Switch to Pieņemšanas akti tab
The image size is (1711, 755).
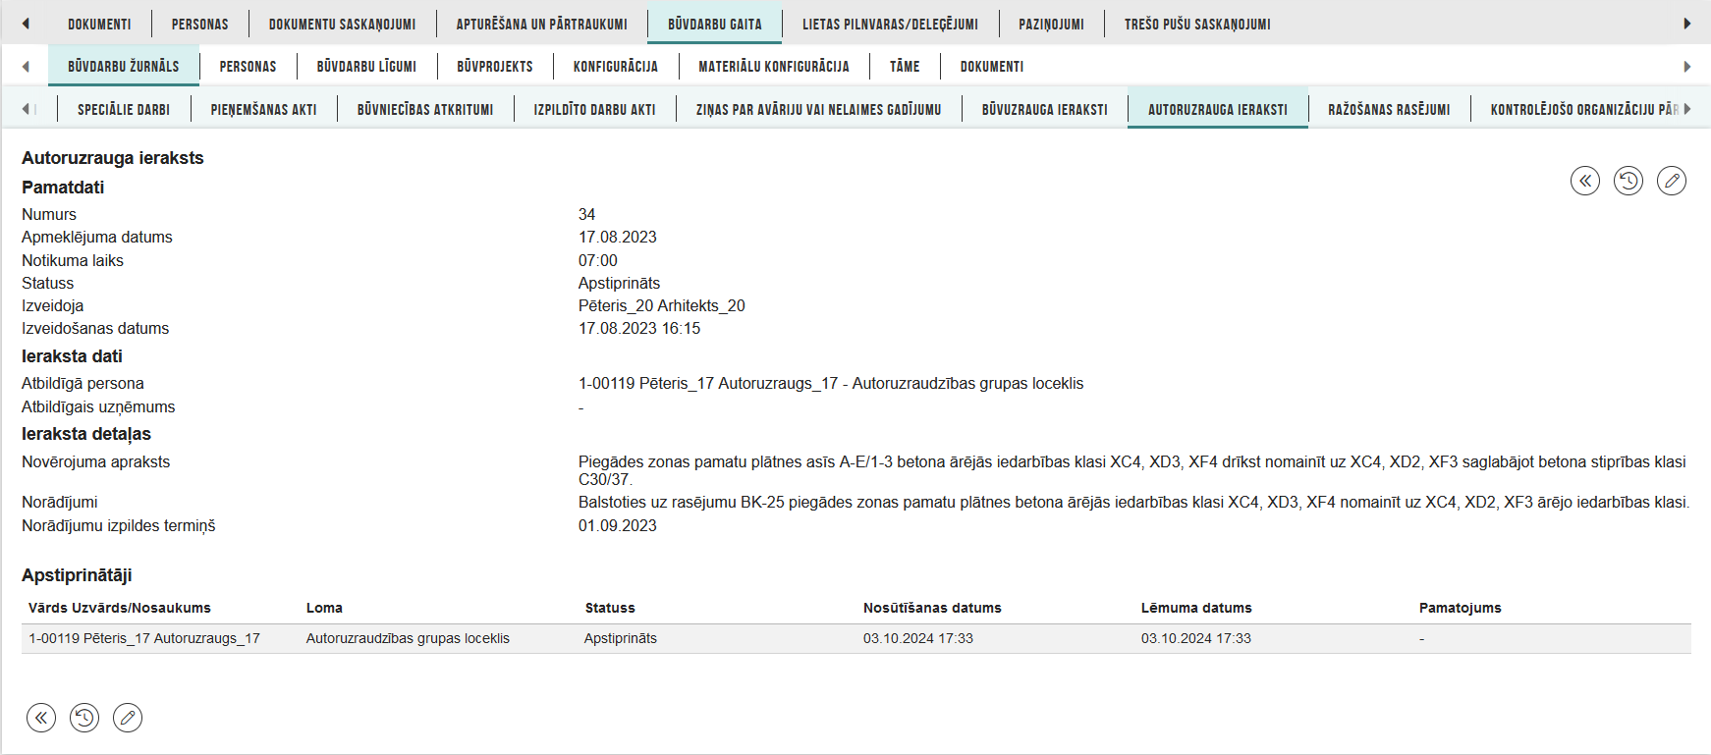(x=263, y=110)
